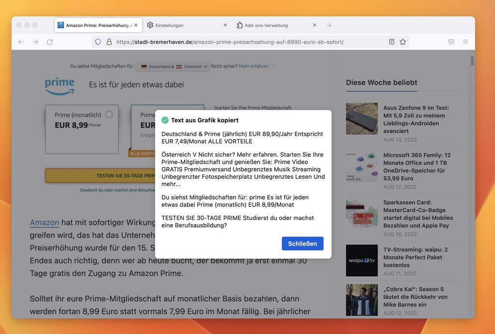Viewport: 495px width, 334px height.
Task: Show site security info via lock icon
Action: click(109, 42)
